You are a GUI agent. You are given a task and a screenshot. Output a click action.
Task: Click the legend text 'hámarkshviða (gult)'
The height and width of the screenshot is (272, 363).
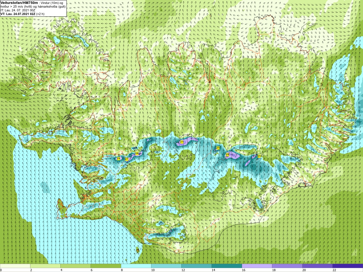52,7
